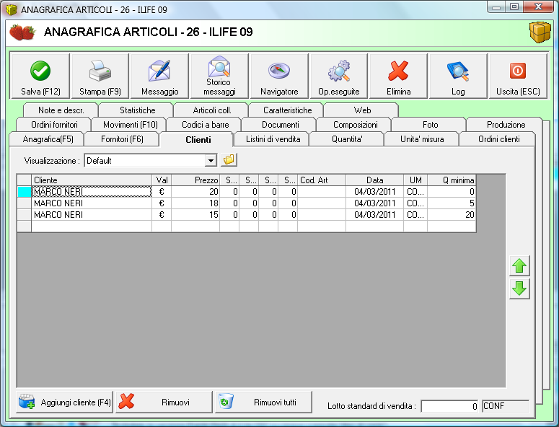Open the Articoli coll. tab

tap(212, 110)
